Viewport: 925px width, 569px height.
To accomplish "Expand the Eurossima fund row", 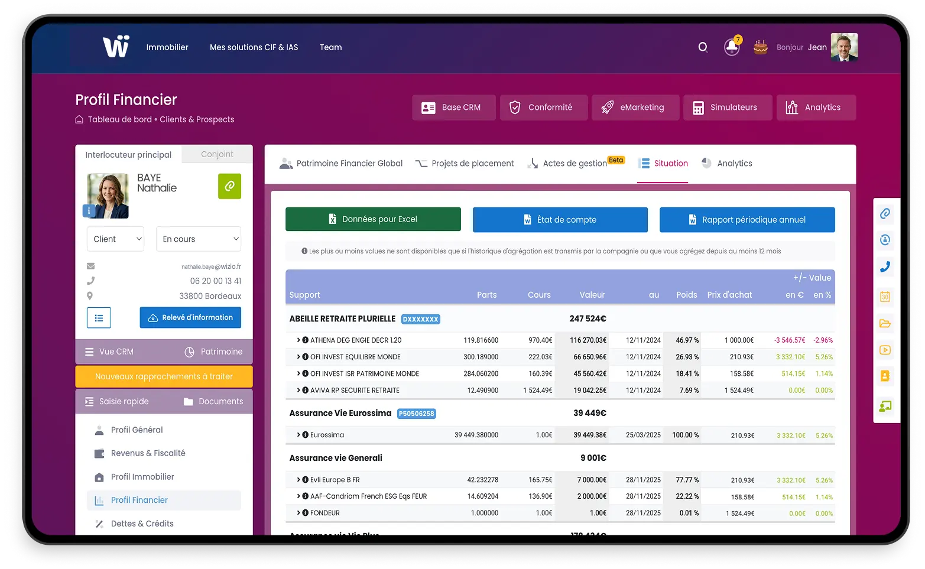I will tap(298, 435).
